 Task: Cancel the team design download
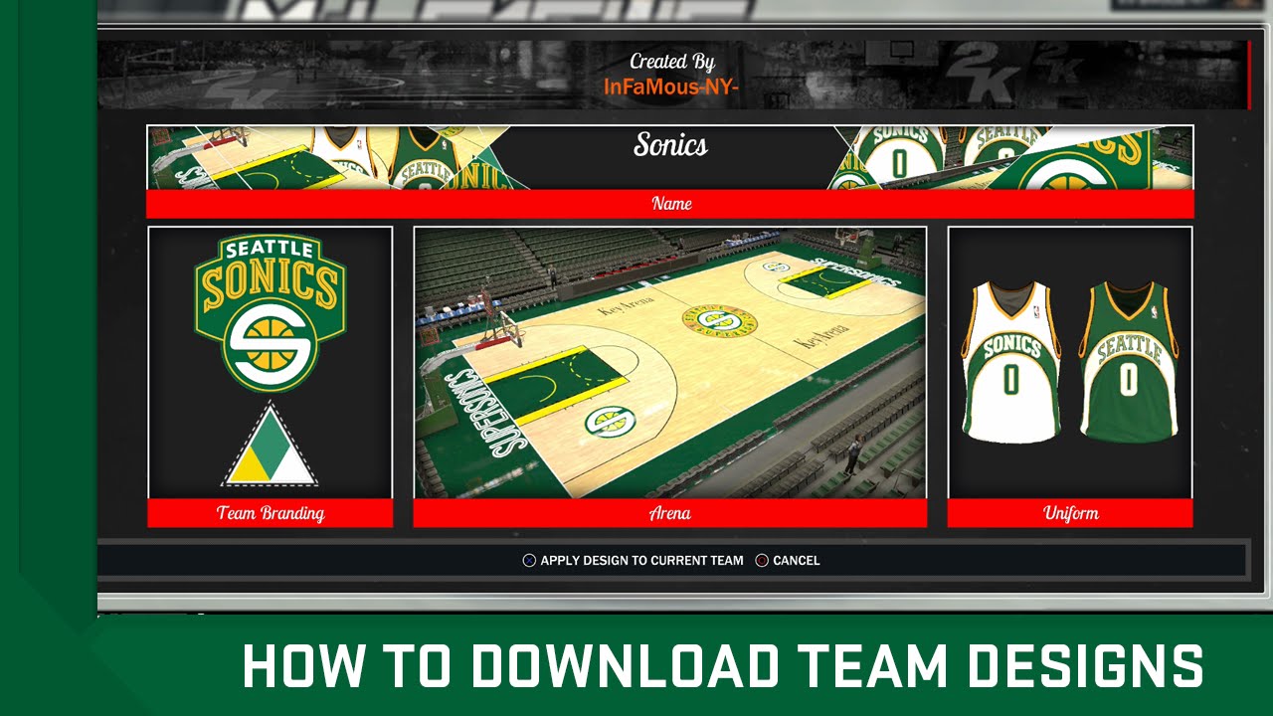coord(797,561)
